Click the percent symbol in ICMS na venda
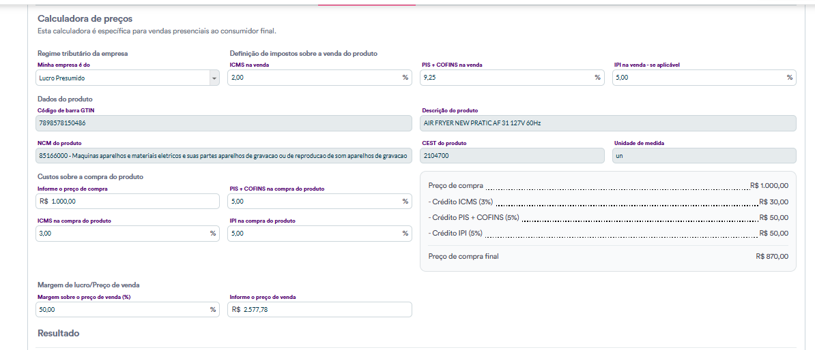815x350 pixels. pos(405,78)
